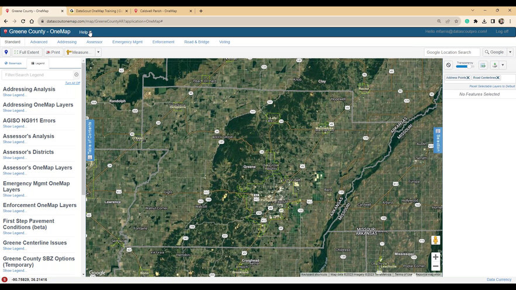Viewport: 516px width, 290px height.
Task: Go to the browser home page
Action: tap(32, 21)
